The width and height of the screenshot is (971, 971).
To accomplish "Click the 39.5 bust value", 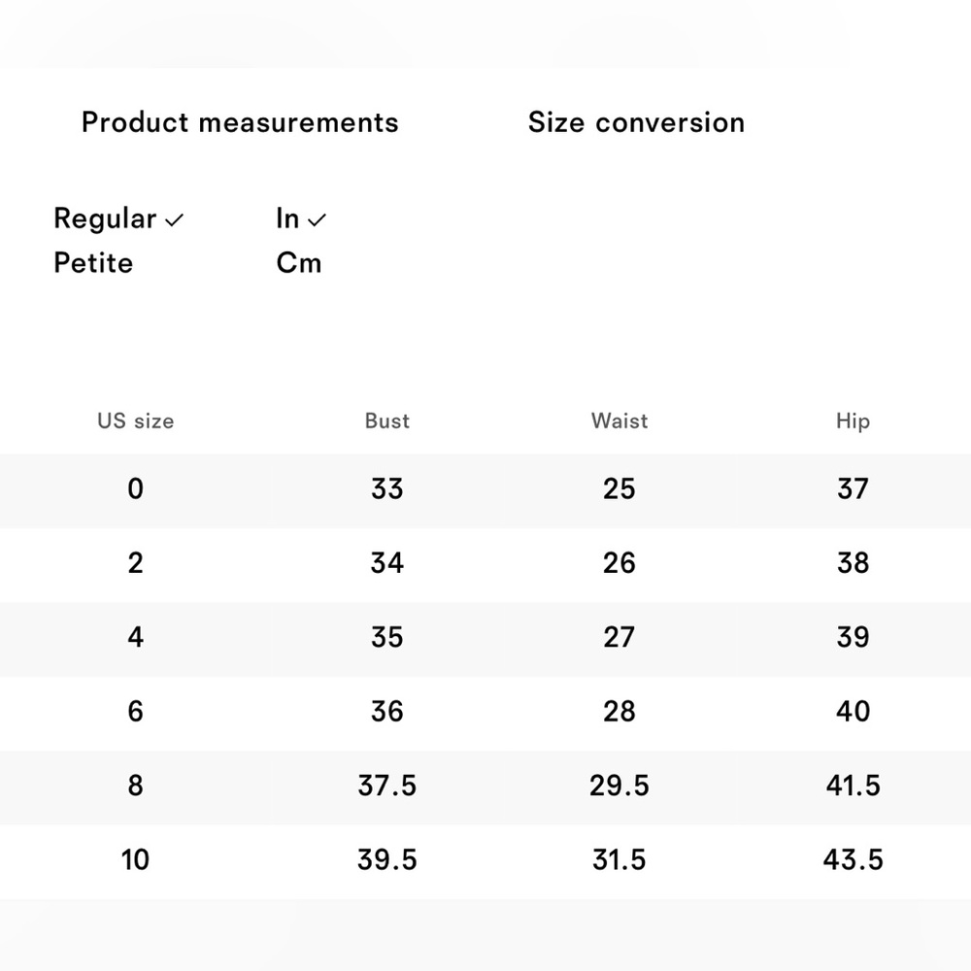I will (387, 859).
